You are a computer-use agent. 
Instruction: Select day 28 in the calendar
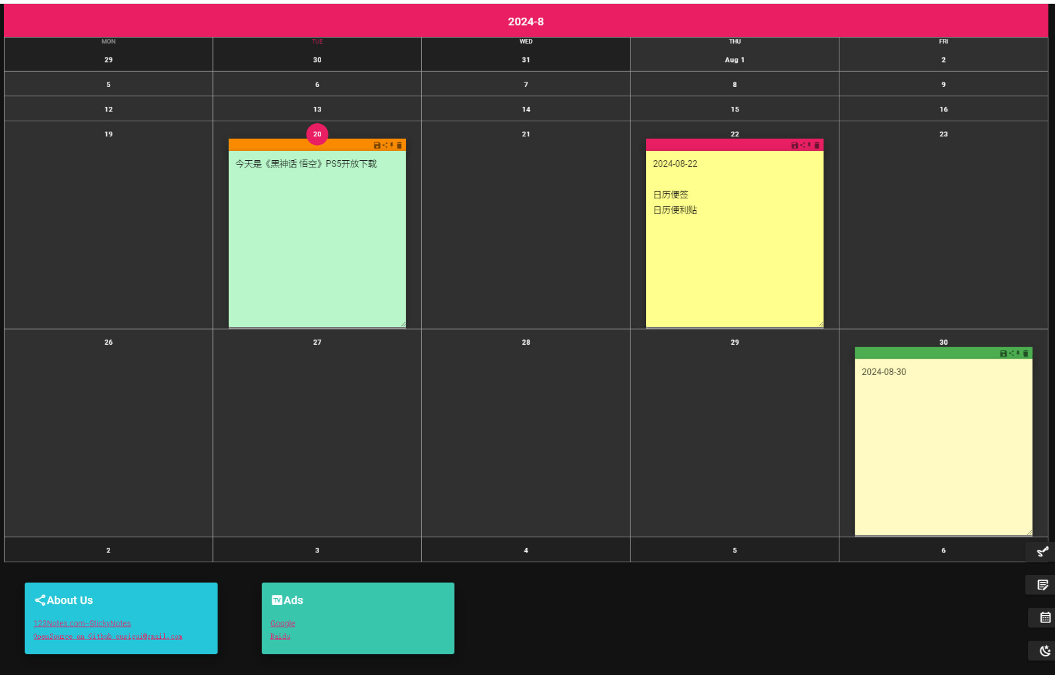point(526,343)
